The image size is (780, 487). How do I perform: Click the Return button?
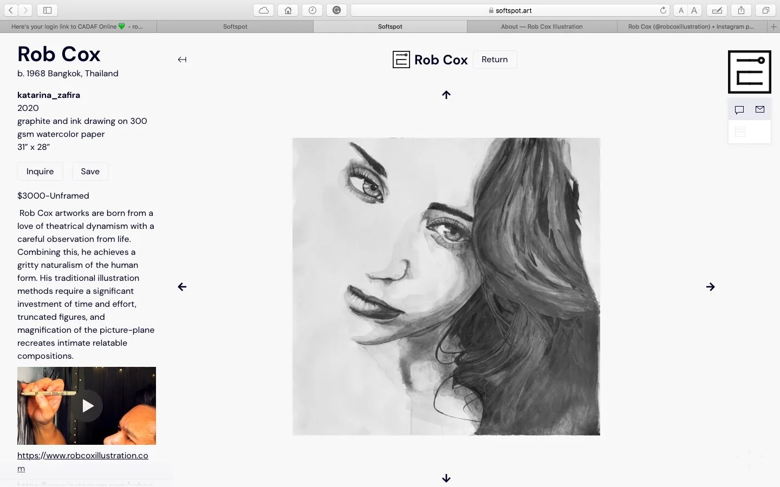coord(495,60)
